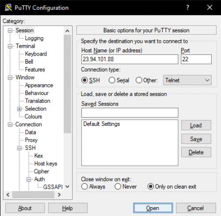Select Session category
This screenshot has width=221, height=216.
(25, 30)
